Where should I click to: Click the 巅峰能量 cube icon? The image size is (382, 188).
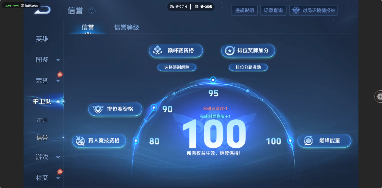click(x=308, y=141)
